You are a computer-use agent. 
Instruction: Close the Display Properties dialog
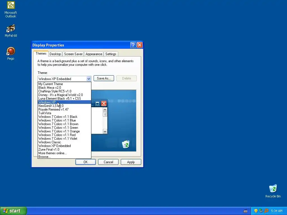pyautogui.click(x=140, y=45)
